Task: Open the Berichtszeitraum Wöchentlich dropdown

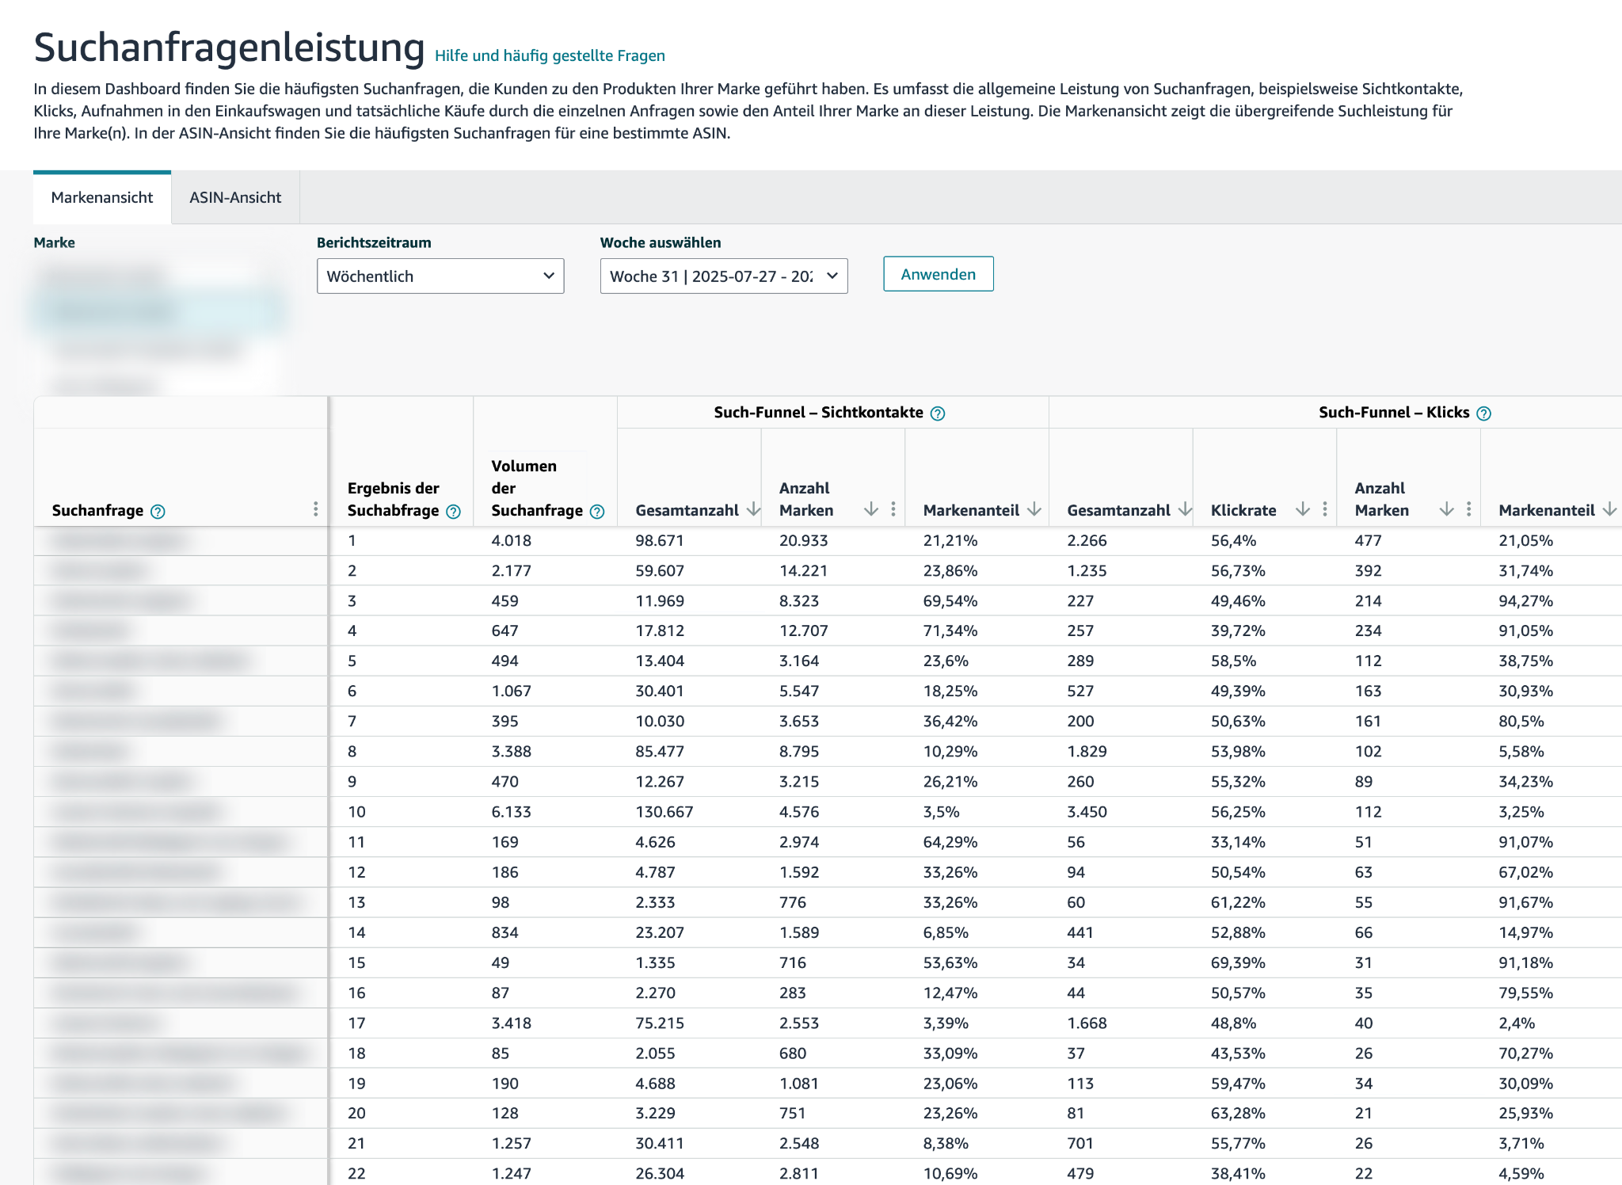Action: tap(440, 276)
